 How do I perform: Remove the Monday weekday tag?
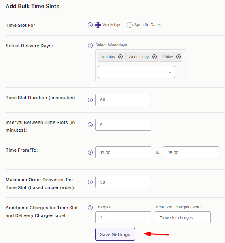coord(120,57)
